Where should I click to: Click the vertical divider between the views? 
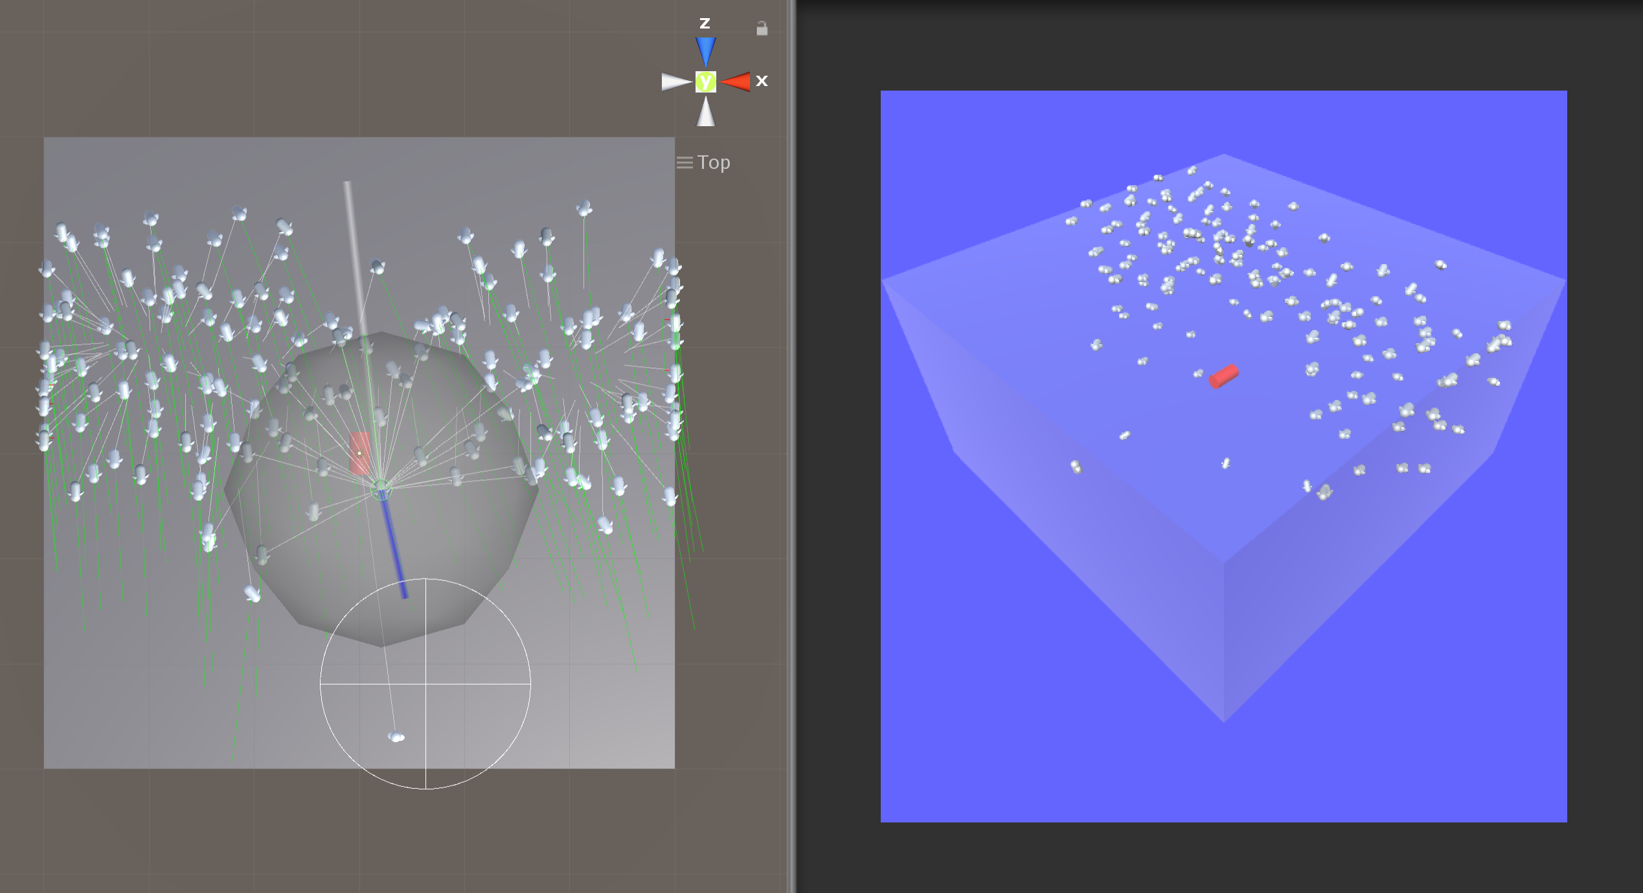791,446
